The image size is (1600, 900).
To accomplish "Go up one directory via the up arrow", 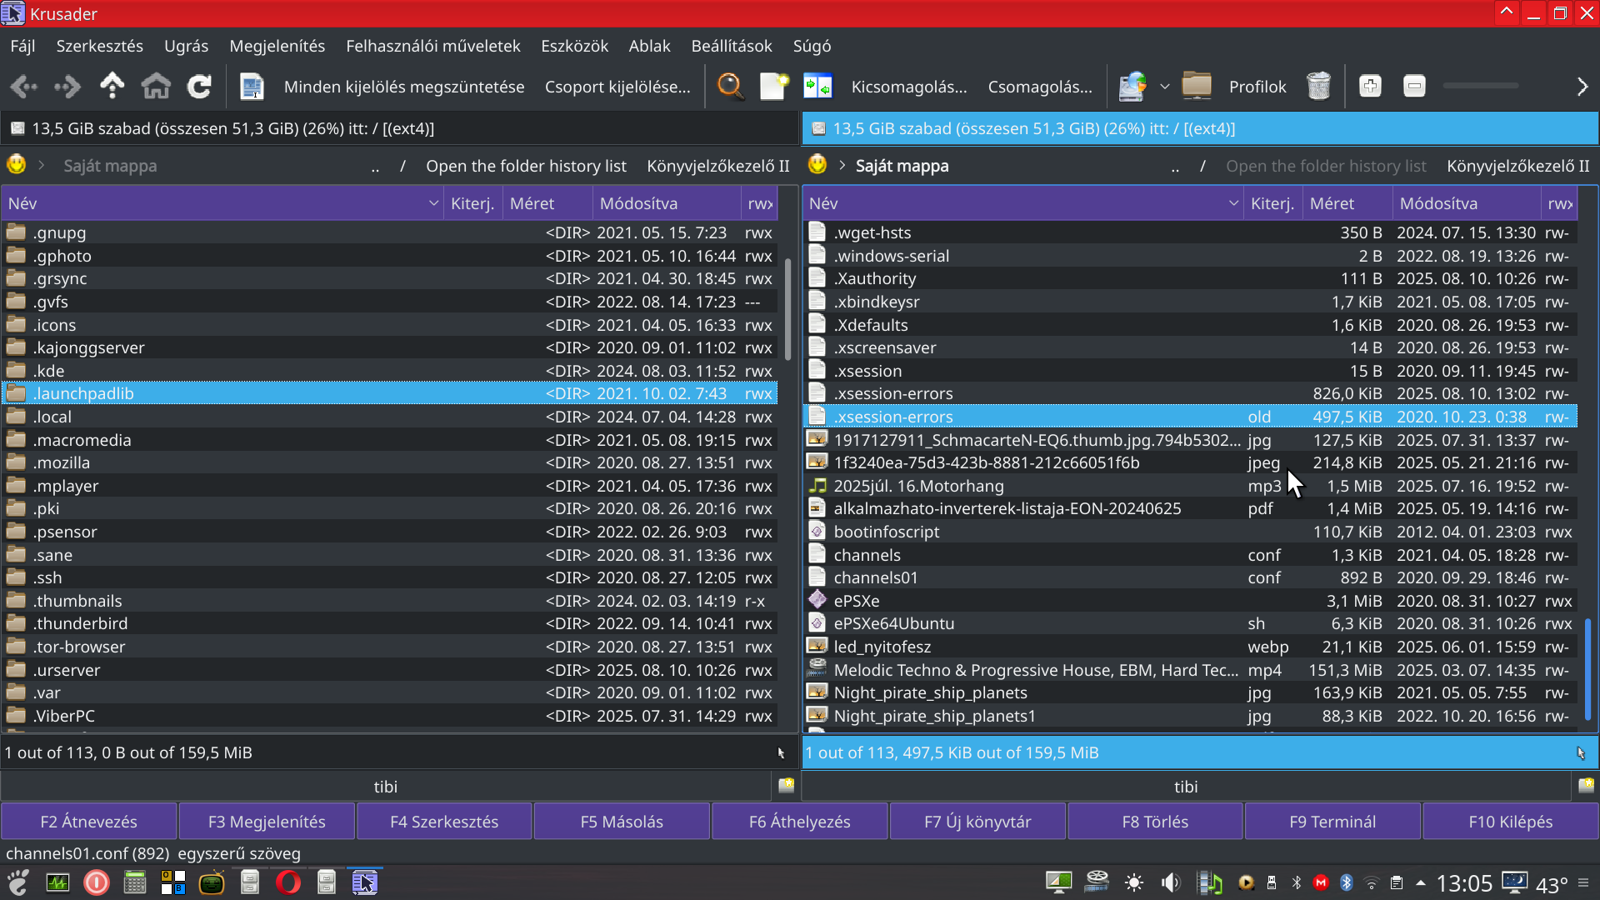I will (112, 87).
